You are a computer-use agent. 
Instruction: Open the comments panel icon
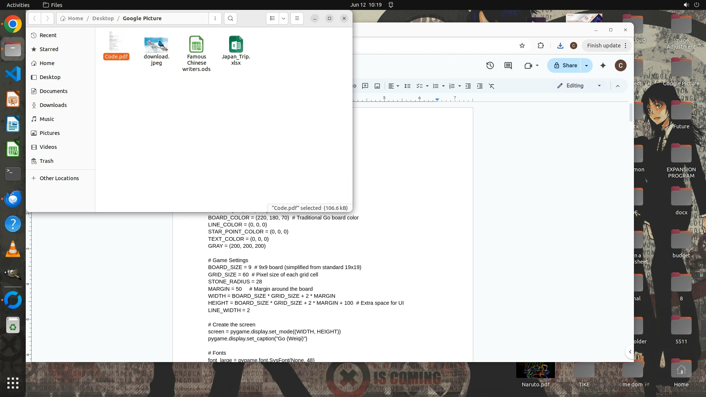point(508,65)
